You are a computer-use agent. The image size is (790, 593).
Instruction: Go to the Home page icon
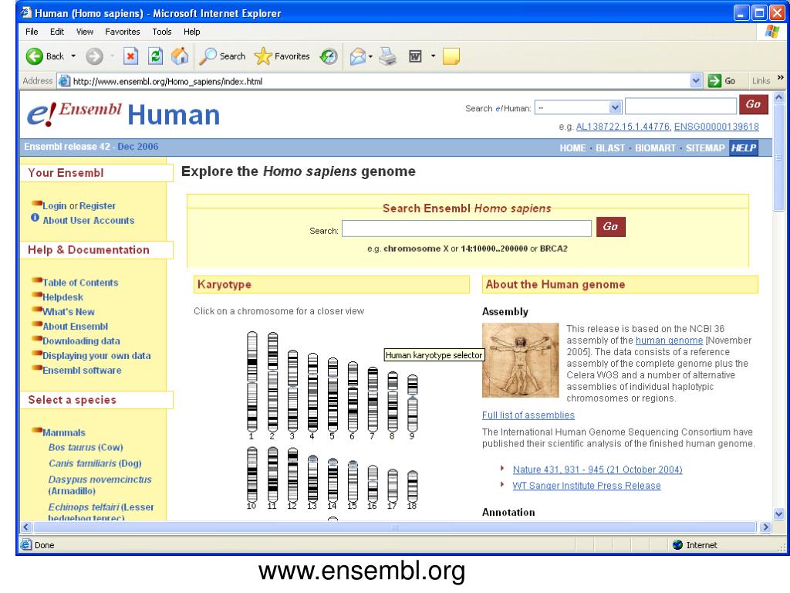click(179, 56)
